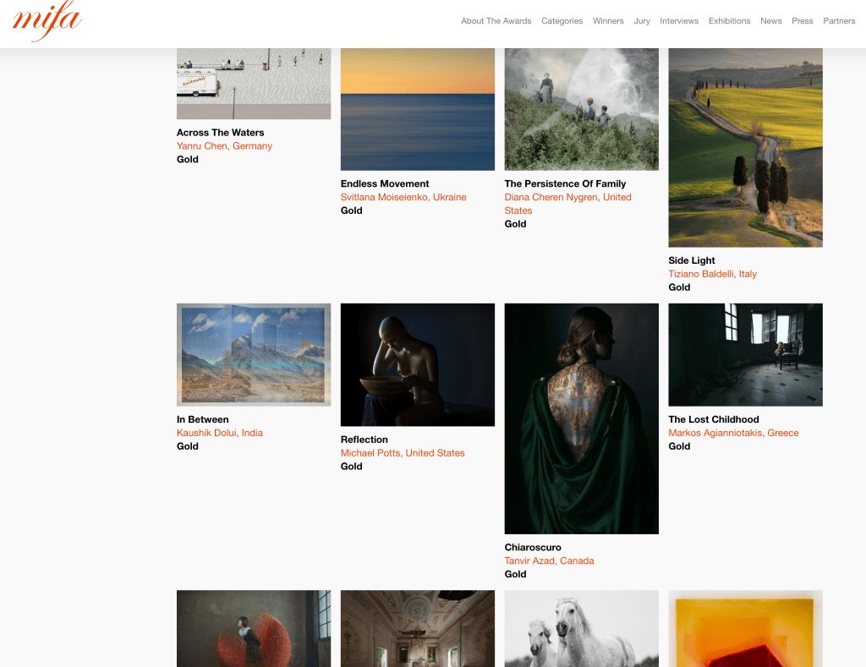Open the Partners page
Screen dimensions: 866x667
click(x=839, y=21)
